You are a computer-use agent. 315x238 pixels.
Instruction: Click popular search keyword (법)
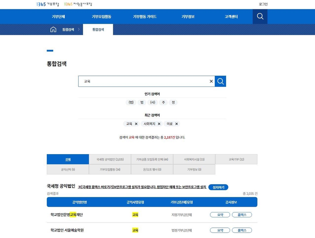[131, 102]
